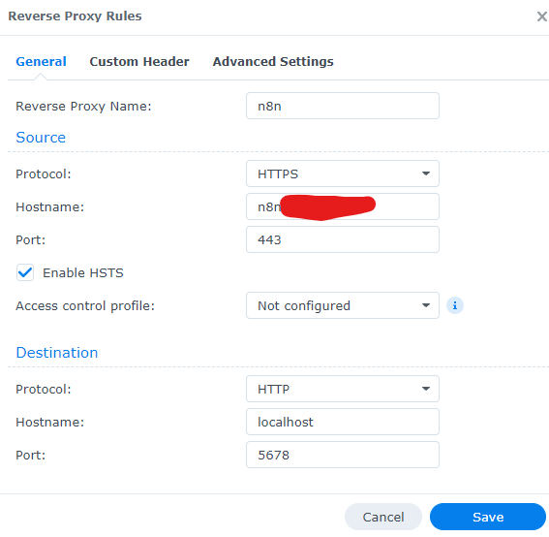549x537 pixels.
Task: Switch to the Advanced Settings tab
Action: coord(273,62)
